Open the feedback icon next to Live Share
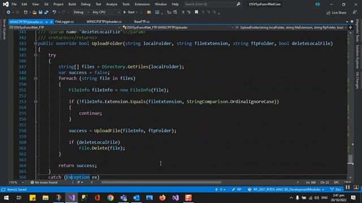 click(355, 12)
